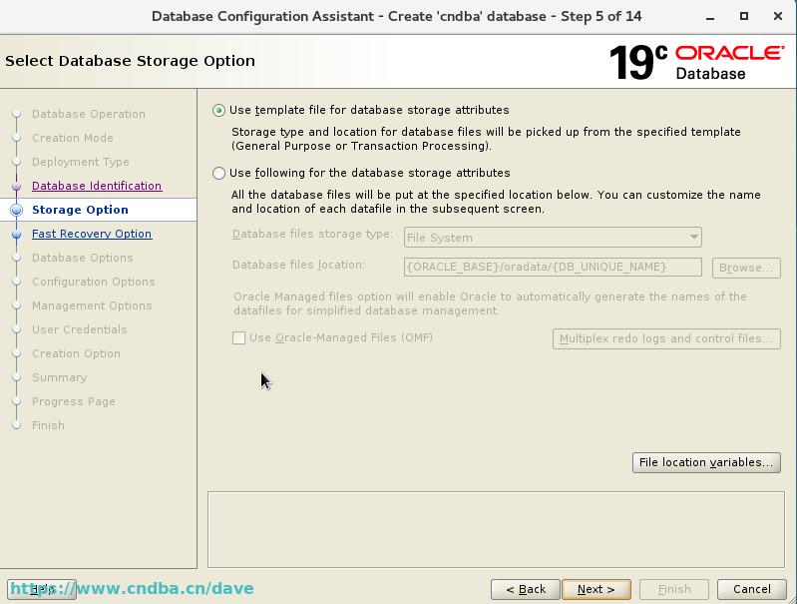Jump to the Database Identification step
Viewport: 797px width, 604px height.
[x=97, y=186]
